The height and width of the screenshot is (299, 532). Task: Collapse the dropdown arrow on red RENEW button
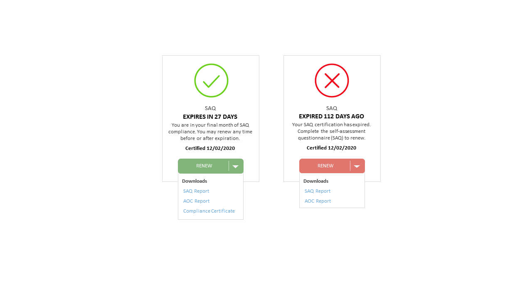pos(357,166)
